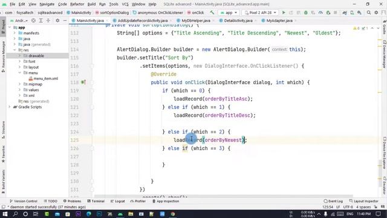The height and width of the screenshot is (218, 387).
Task: Expand the layout folder arrow
Action: [x=19, y=67]
